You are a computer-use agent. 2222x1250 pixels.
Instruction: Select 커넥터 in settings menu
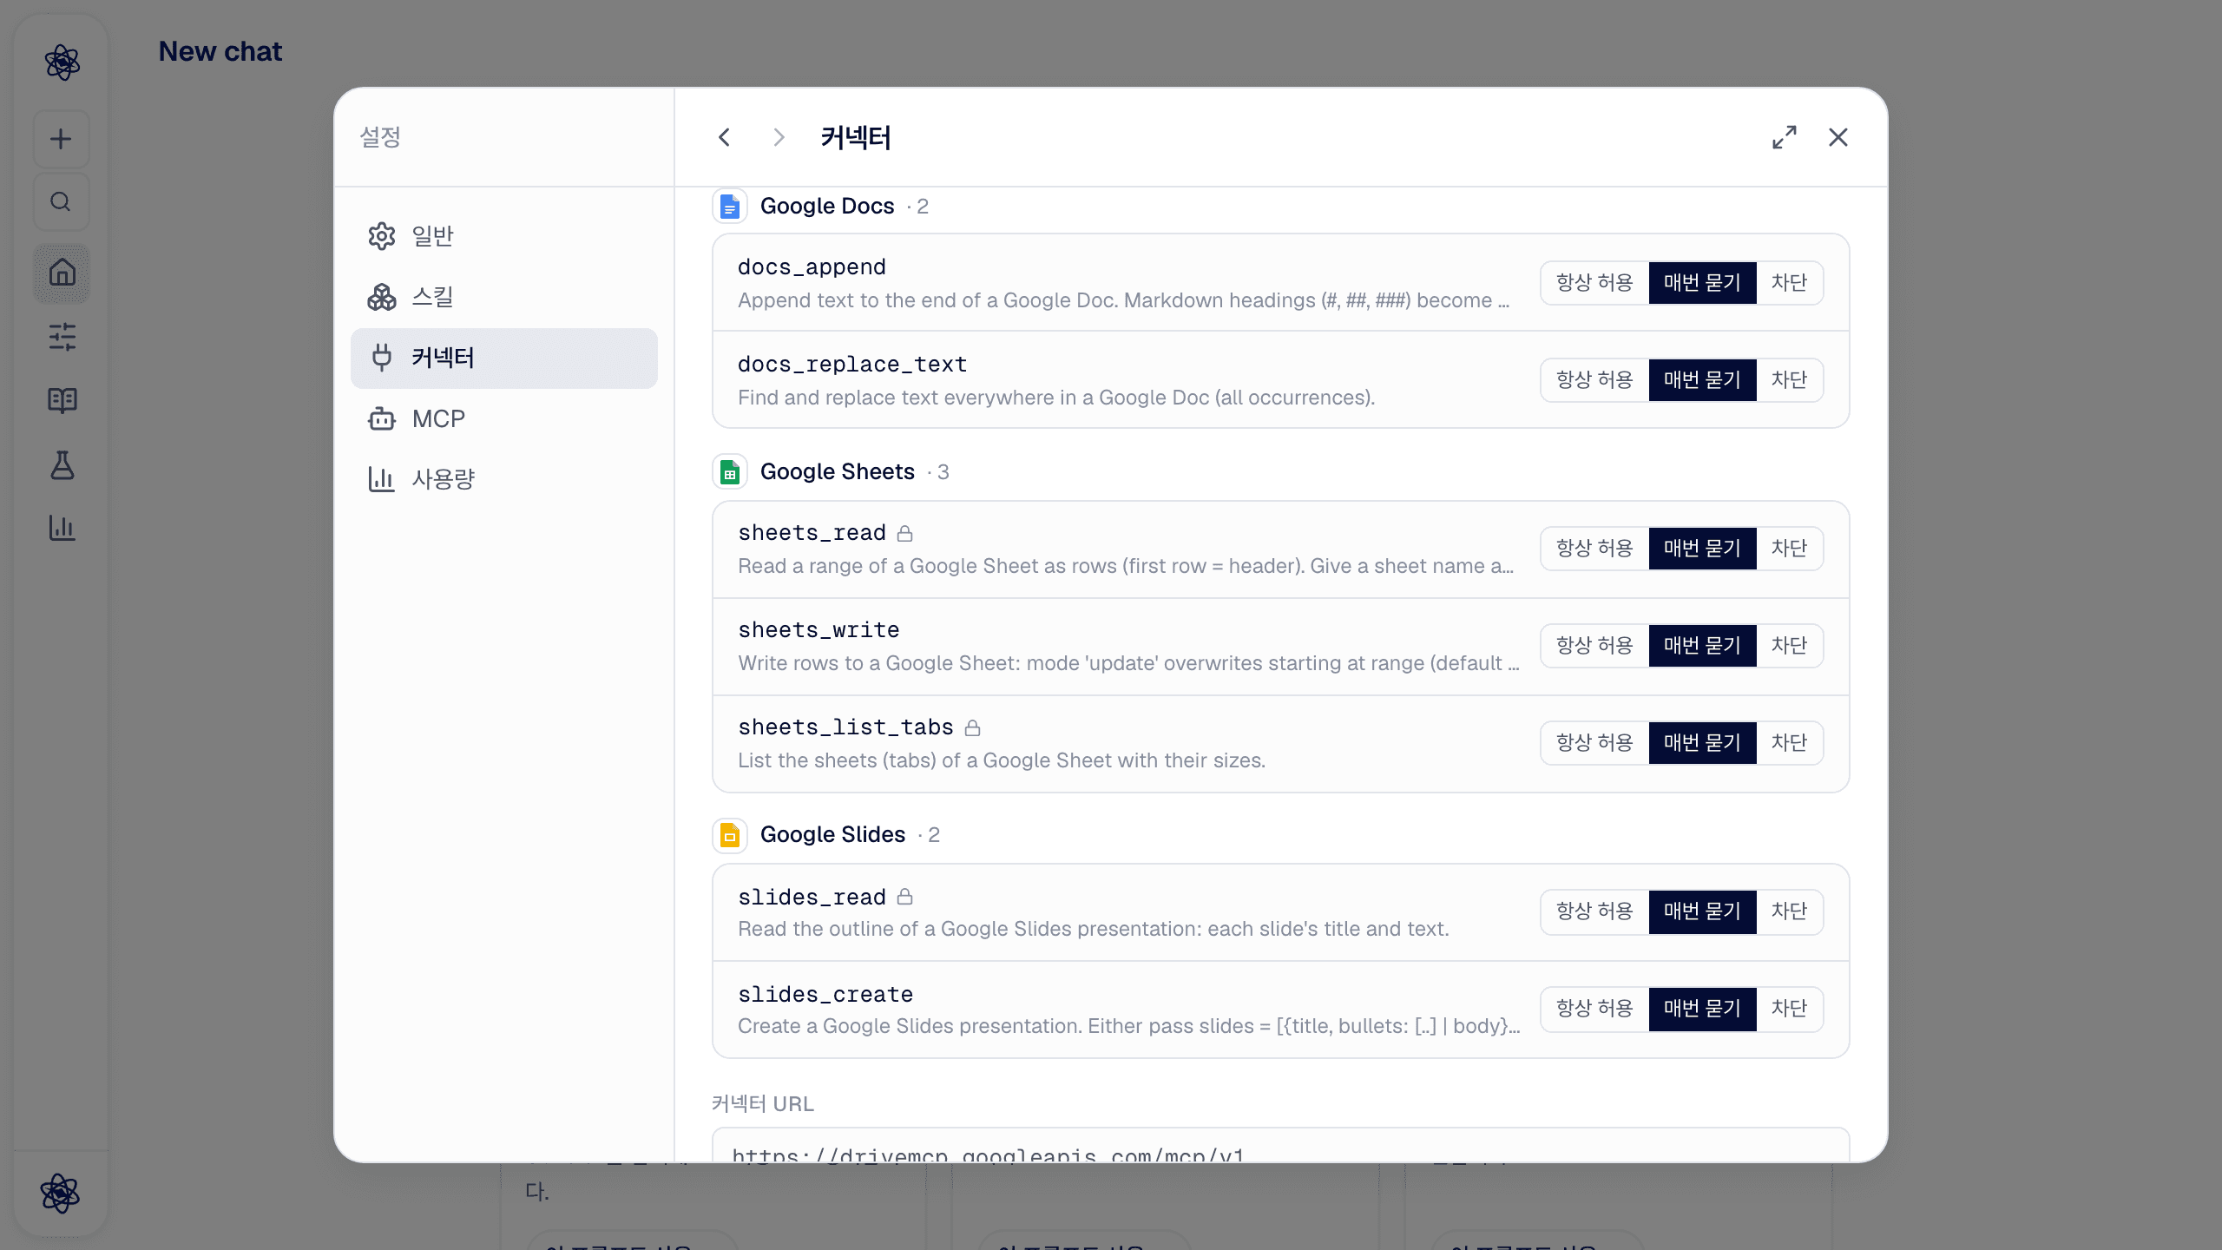(x=504, y=358)
